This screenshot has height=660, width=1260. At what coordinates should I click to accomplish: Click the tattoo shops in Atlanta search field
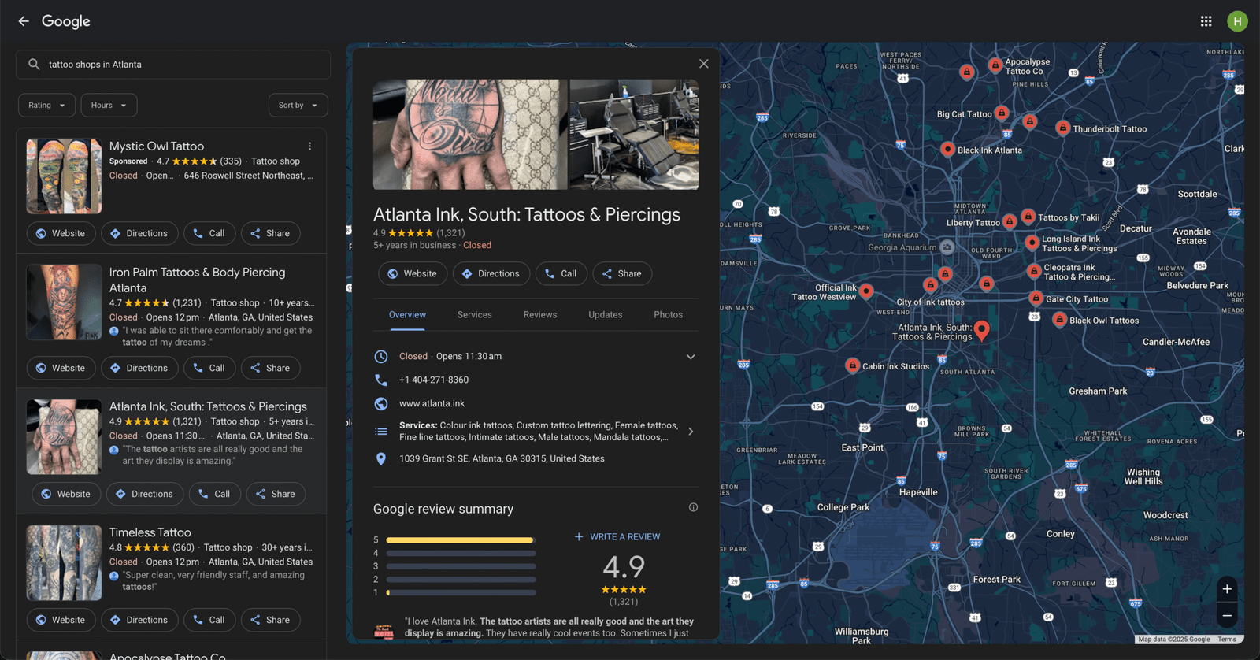pyautogui.click(x=173, y=65)
